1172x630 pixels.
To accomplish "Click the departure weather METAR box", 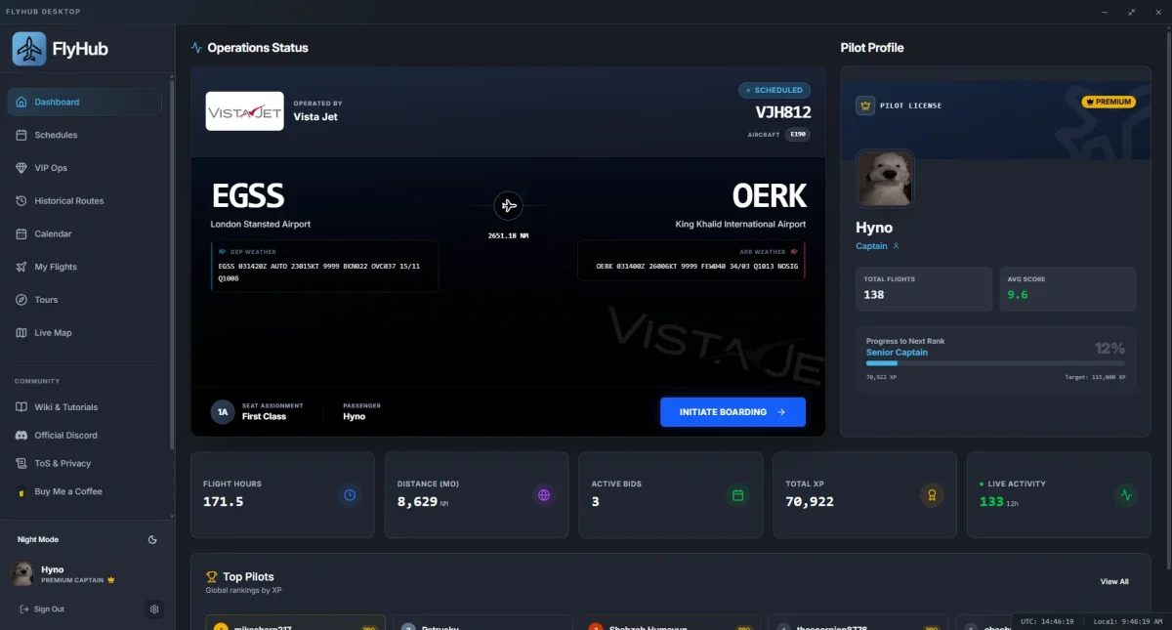I will [x=324, y=266].
